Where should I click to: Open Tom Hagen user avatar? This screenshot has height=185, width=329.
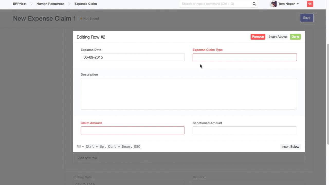pyautogui.click(x=273, y=4)
